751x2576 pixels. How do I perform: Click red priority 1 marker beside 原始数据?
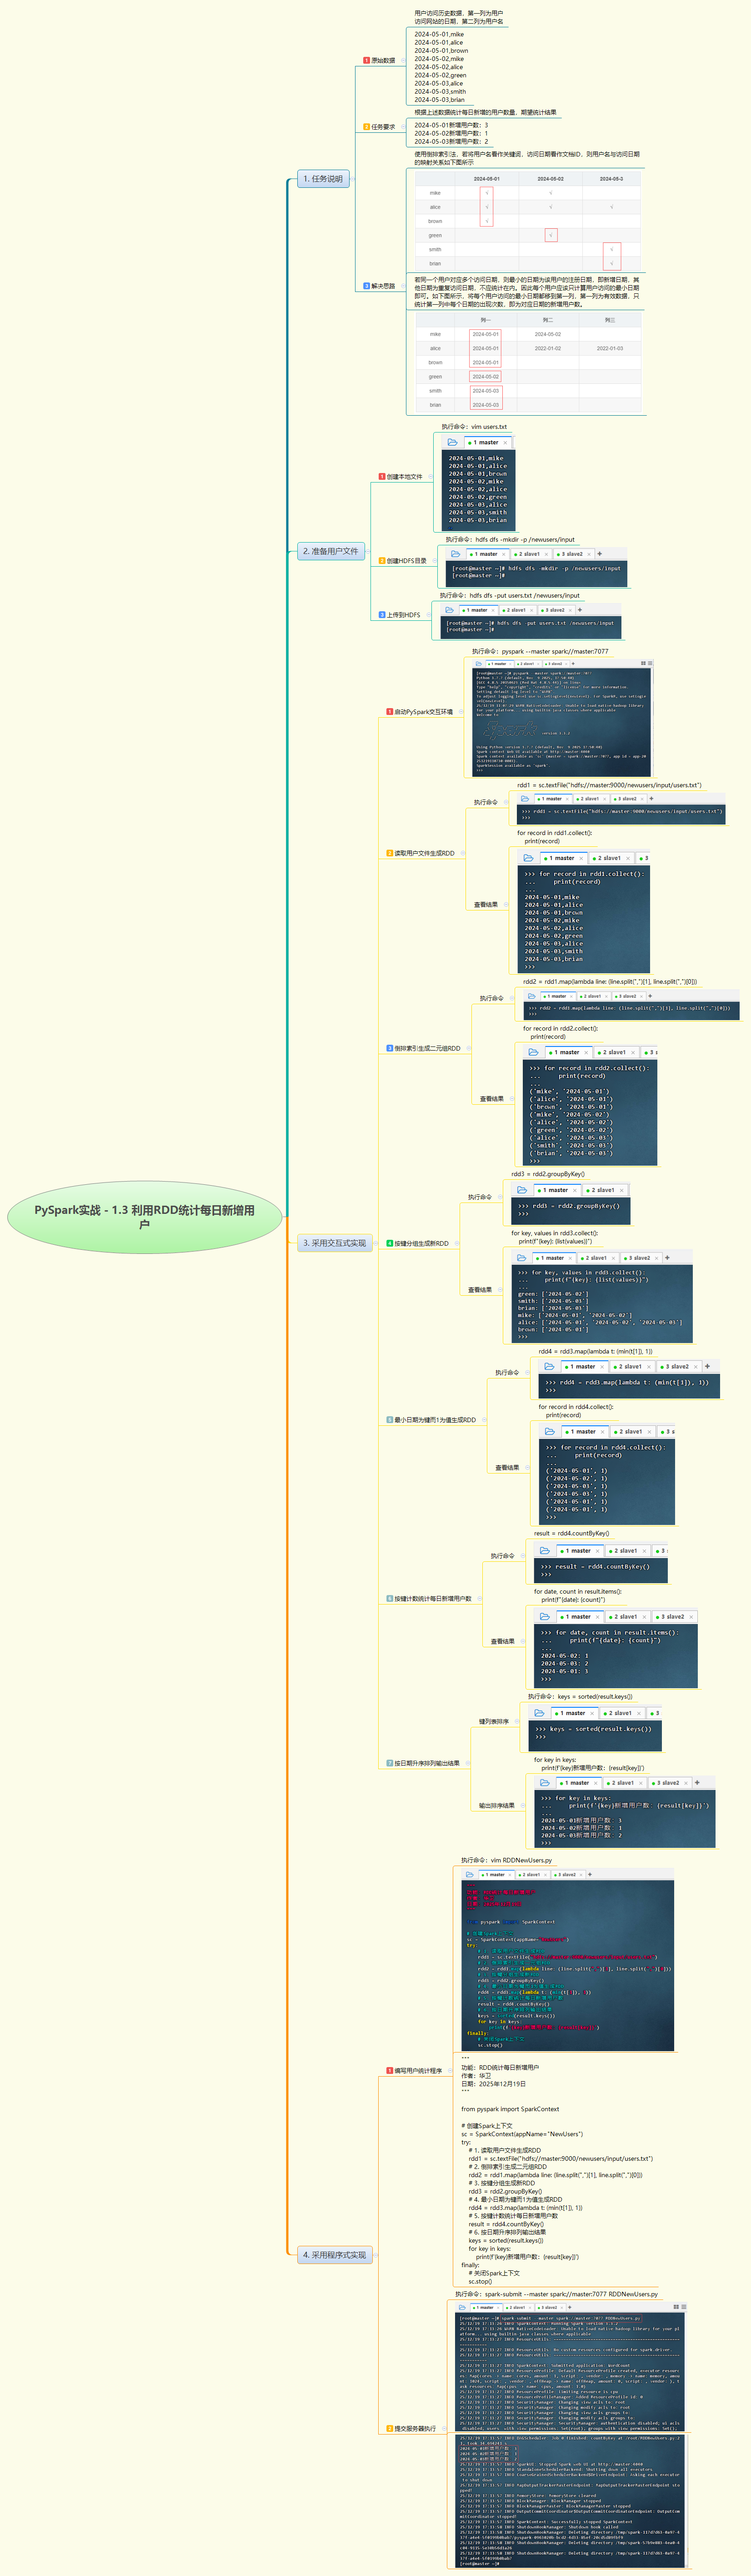tap(367, 61)
